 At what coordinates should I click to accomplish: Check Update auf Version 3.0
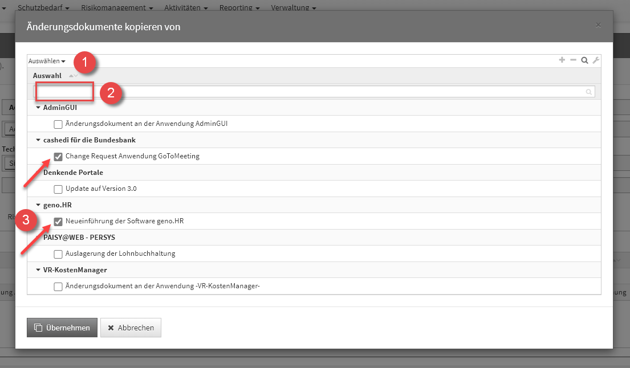pyautogui.click(x=58, y=189)
